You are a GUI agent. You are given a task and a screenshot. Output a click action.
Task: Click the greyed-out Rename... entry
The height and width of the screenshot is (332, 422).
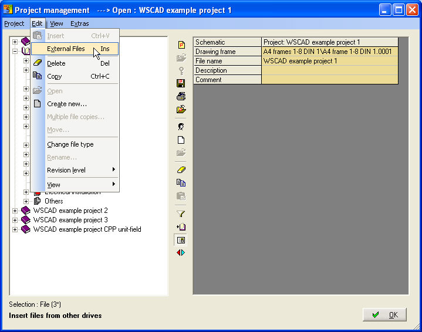pos(75,157)
